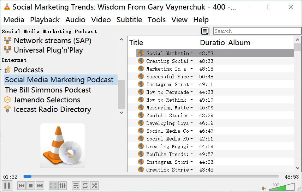Select 'Creating Engagi…' episode row

pyautogui.click(x=215, y=146)
